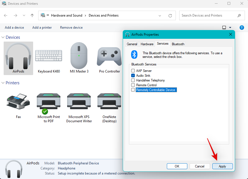Refresh the Devices and Printers view
Viewport: 248px width, 179px height.
(x=170, y=15)
